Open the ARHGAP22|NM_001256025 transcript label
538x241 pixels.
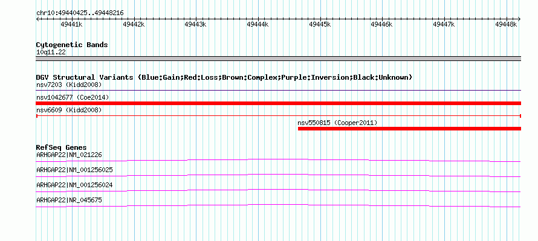coord(74,170)
